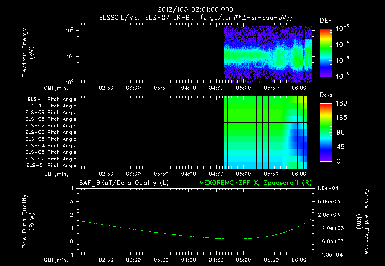Click the Deg pitch angle color bar
This screenshot has height=266, width=385.
point(326,133)
